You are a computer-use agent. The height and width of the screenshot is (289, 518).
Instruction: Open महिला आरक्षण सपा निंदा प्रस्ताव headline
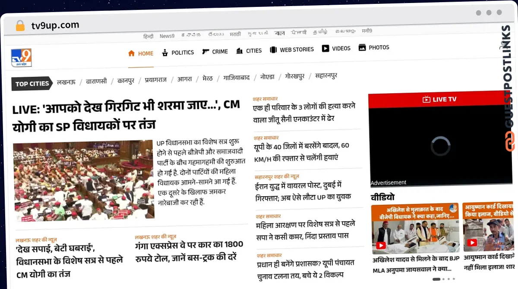(305, 230)
